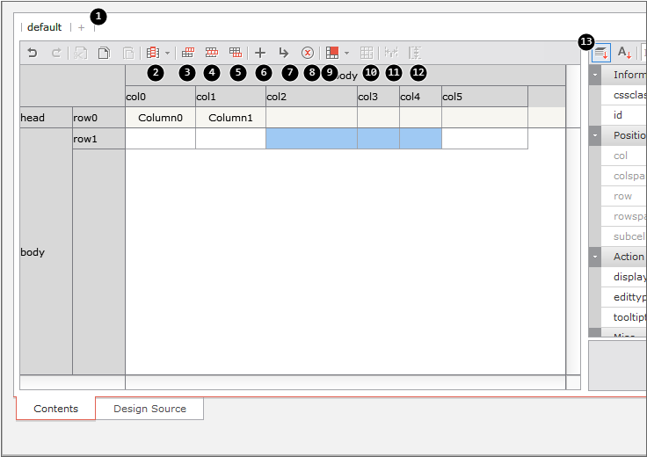Collapse the Action property group
The height and width of the screenshot is (457, 647).
tap(596, 257)
